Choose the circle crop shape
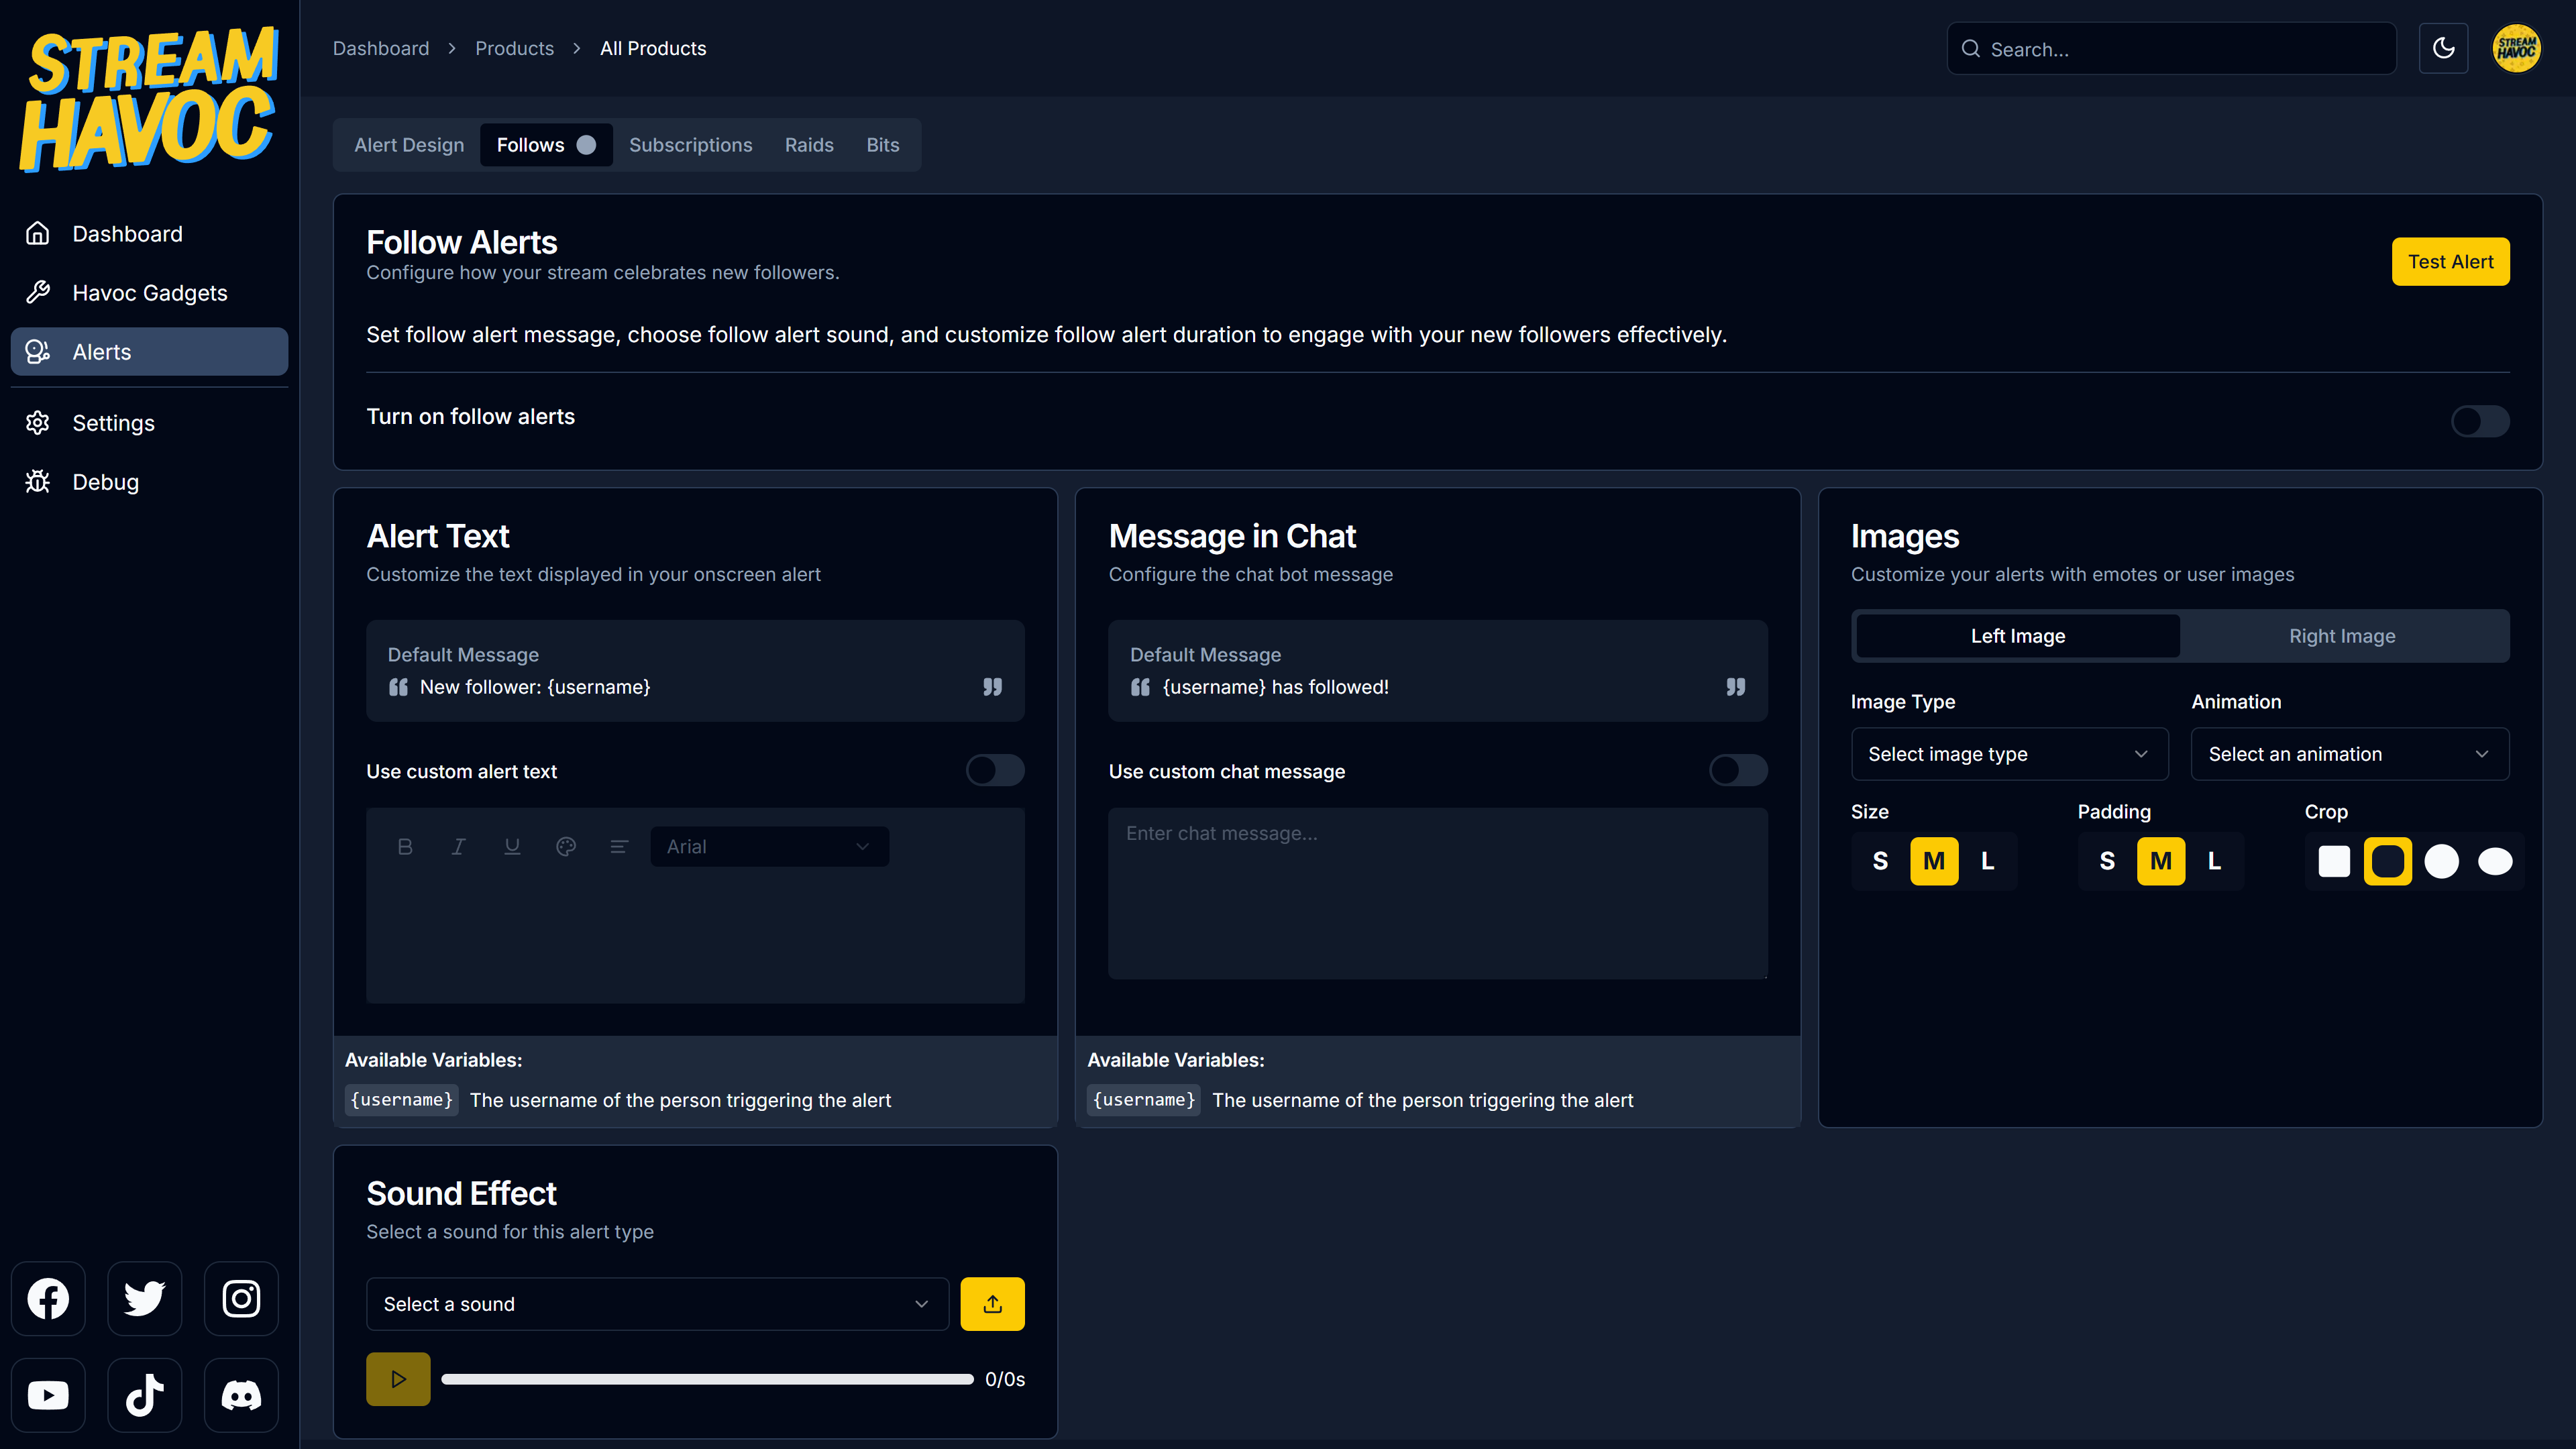 click(2442, 861)
